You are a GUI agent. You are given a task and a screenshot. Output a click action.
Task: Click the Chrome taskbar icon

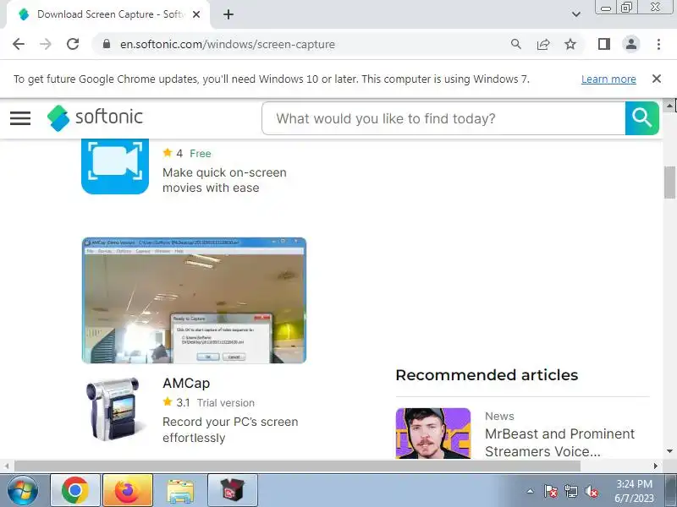tap(75, 490)
